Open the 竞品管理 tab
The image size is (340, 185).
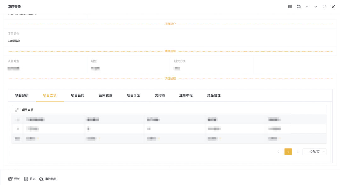point(214,95)
